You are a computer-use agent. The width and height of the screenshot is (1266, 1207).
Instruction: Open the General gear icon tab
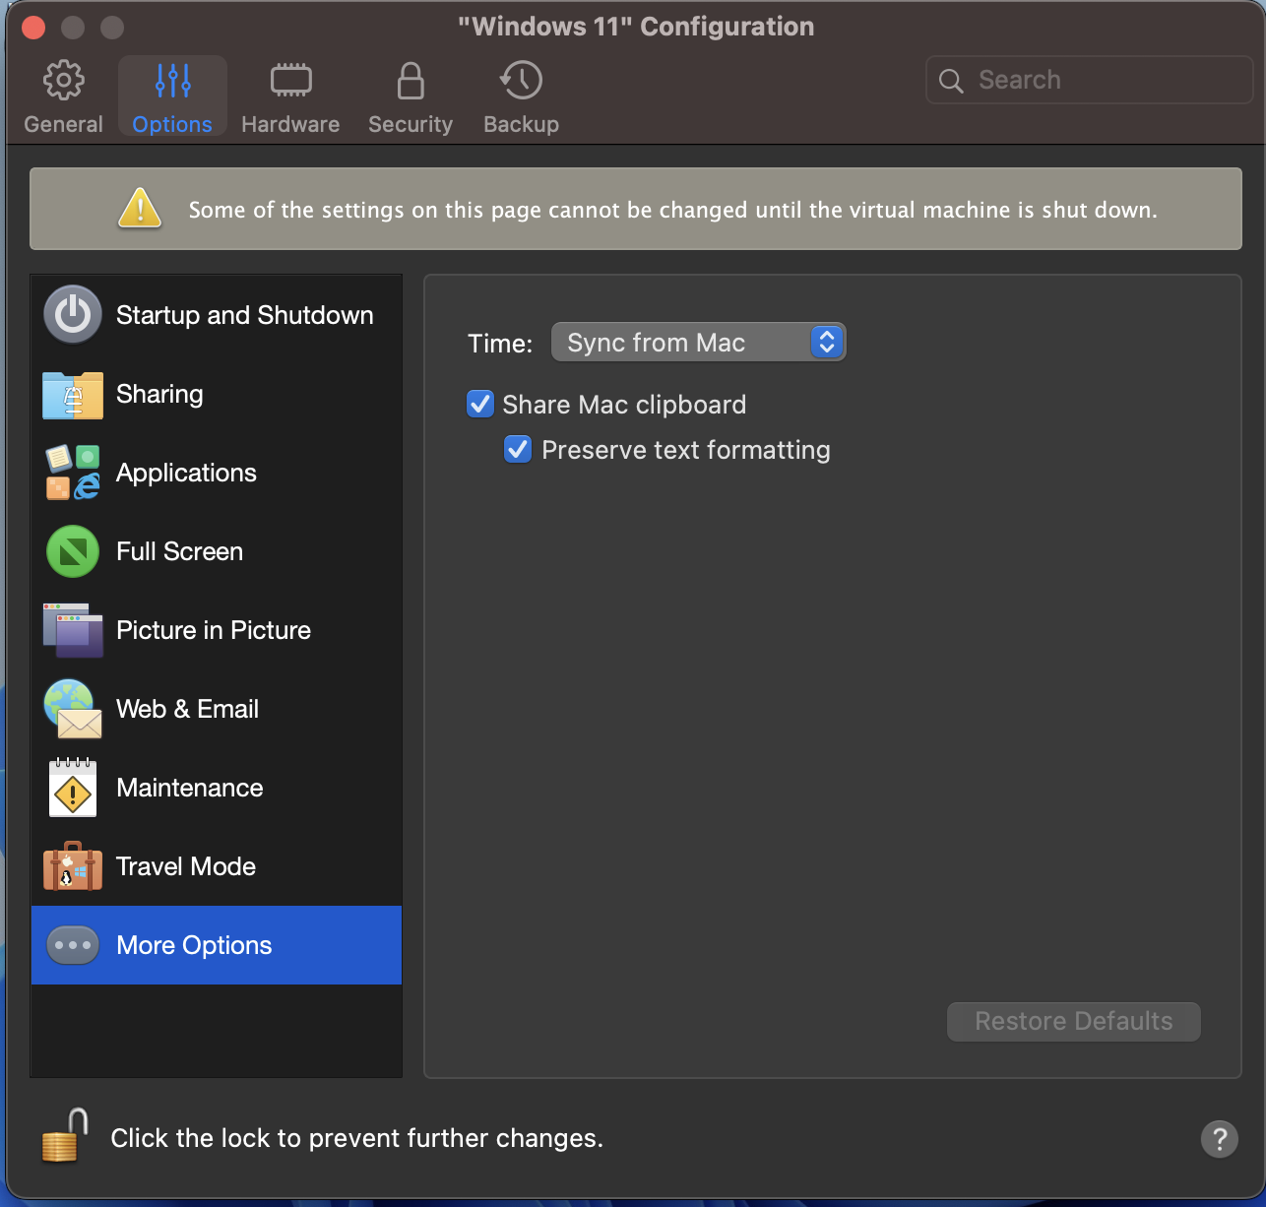coord(64,81)
